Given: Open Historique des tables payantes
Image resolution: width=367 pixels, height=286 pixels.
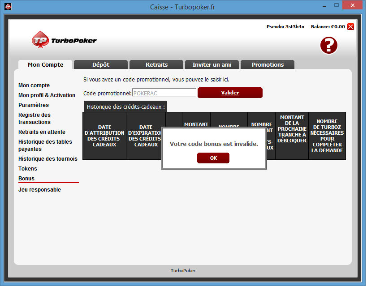Looking at the screenshot, I should tap(45, 145).
